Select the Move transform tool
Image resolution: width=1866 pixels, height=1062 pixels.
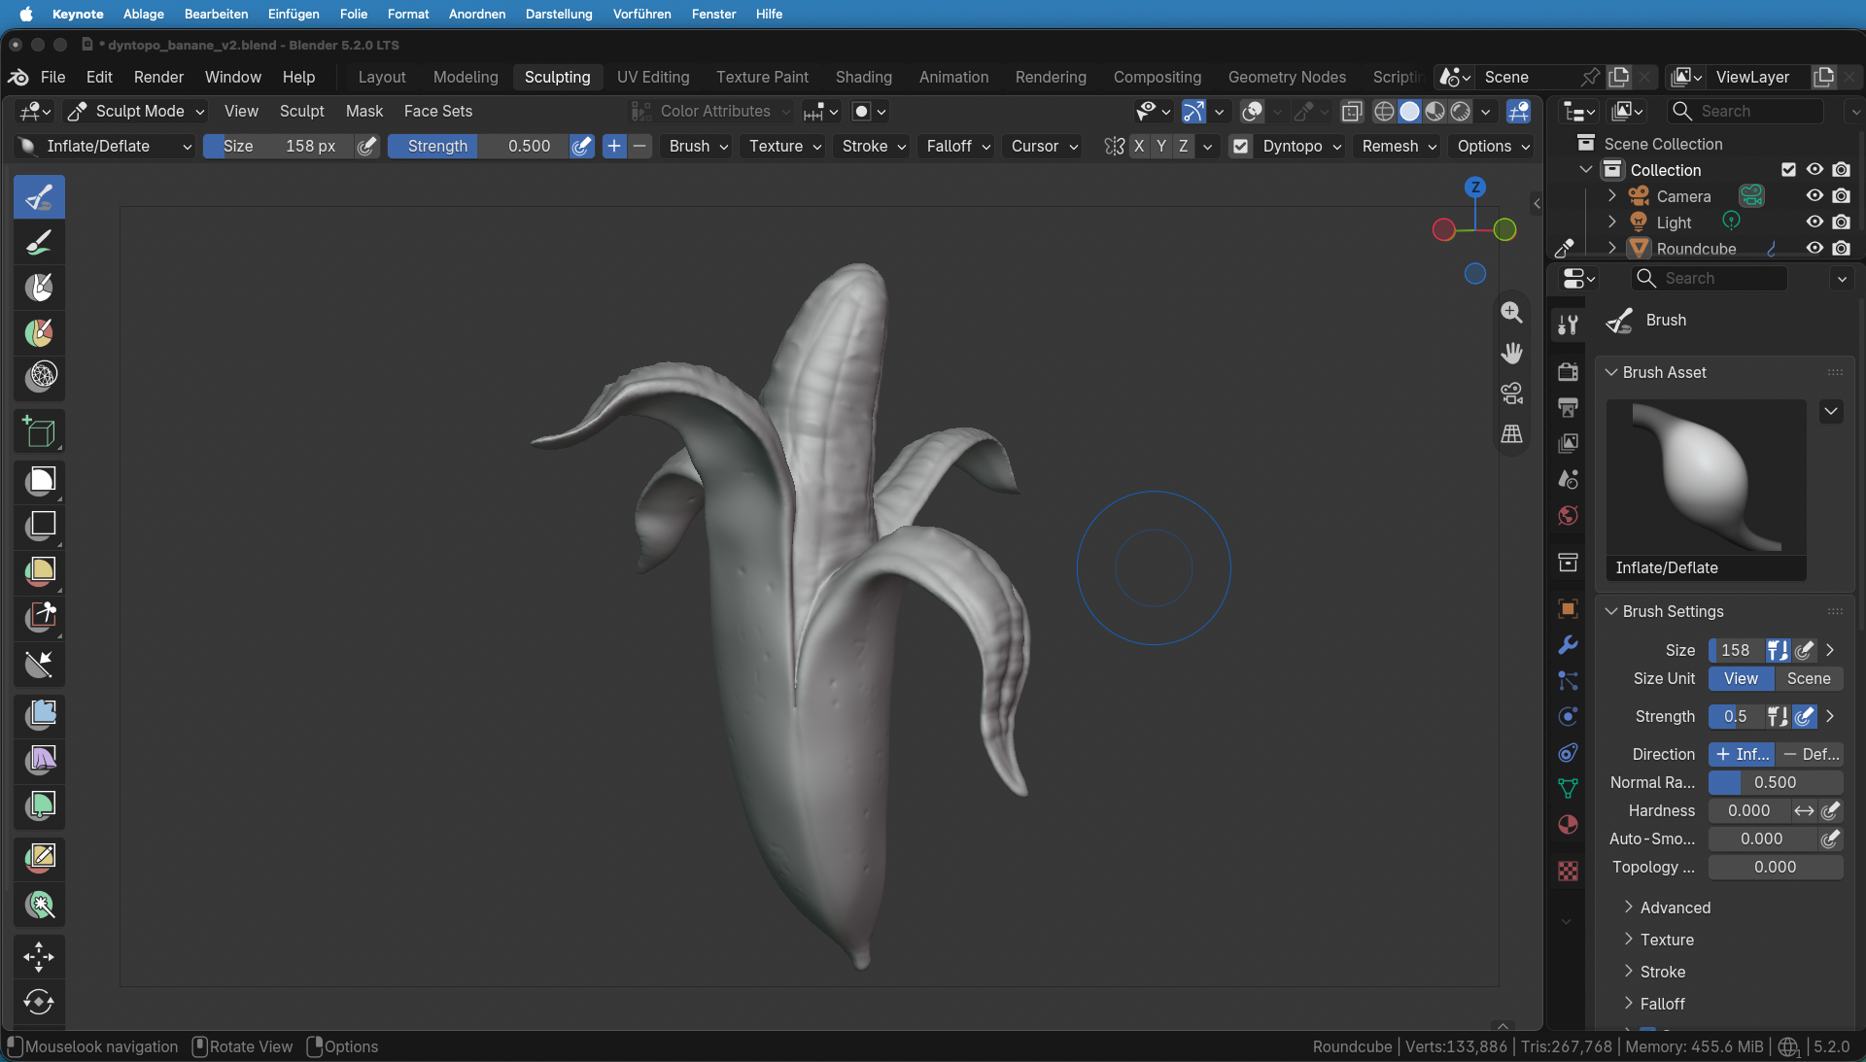[39, 957]
